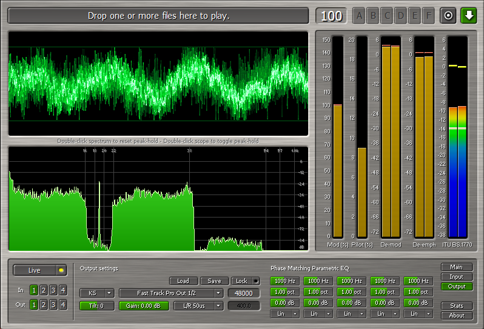Viewport: 484px width, 329px height.
Task: Click the 400.0 value field
Action: click(244, 306)
